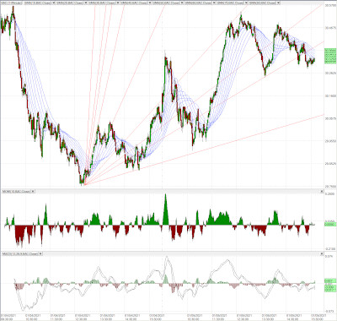
Task: Select the SMA(40,BAC.Close) indicator label
Action: (134, 3)
